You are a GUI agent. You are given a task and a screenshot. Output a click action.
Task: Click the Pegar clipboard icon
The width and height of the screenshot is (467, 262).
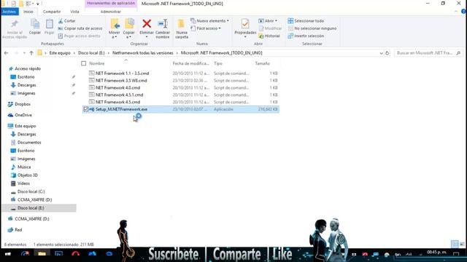[49, 24]
